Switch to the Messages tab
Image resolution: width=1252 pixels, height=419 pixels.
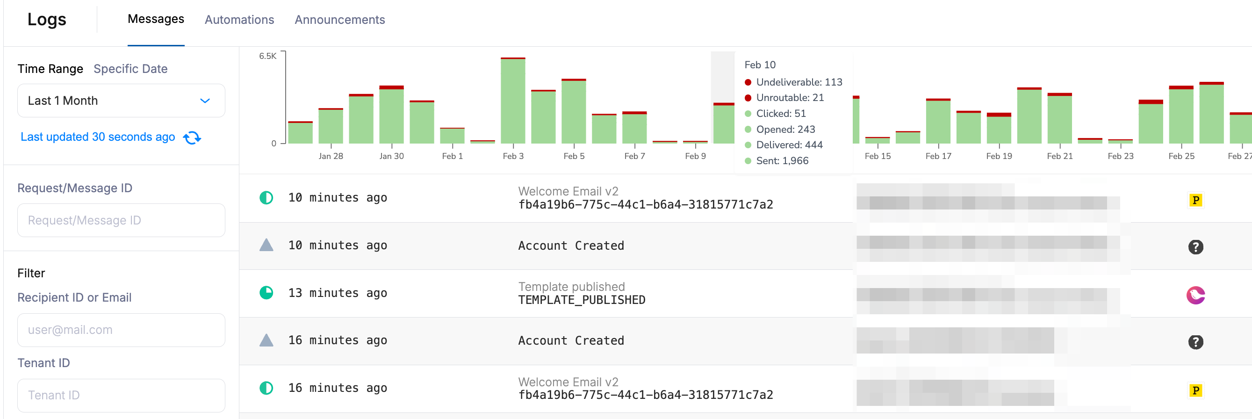(156, 19)
